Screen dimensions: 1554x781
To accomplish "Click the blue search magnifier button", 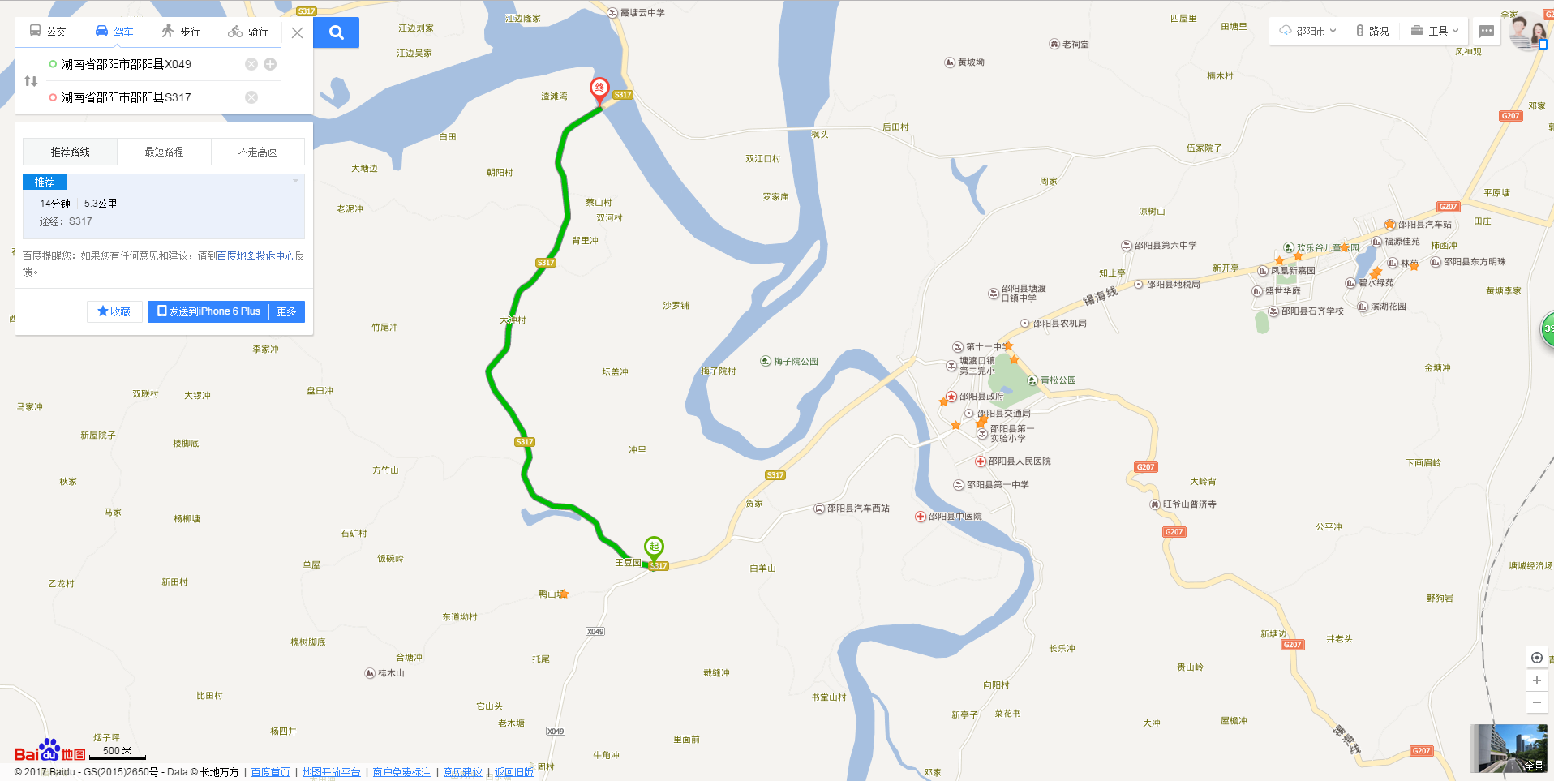I will [336, 32].
